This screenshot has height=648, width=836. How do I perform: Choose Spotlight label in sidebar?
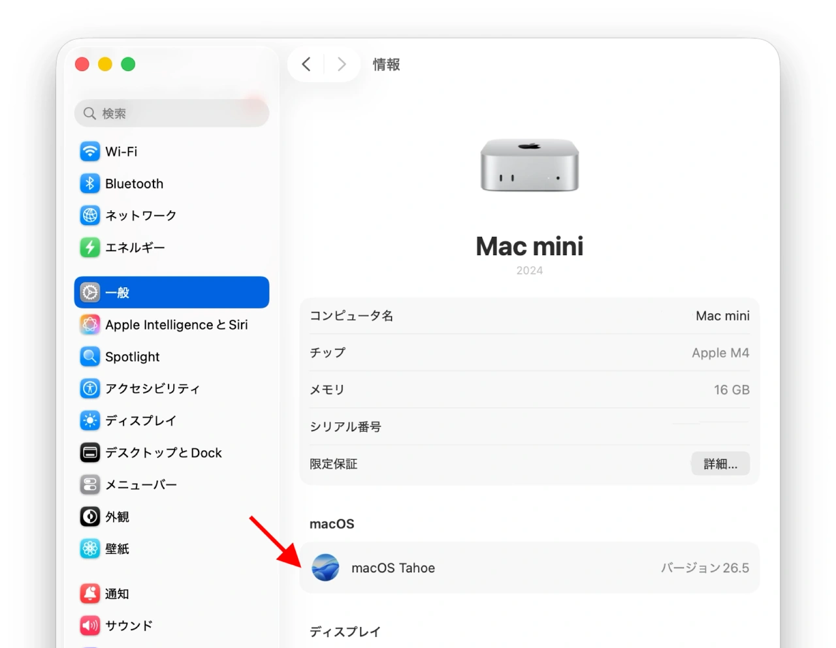[x=133, y=357]
